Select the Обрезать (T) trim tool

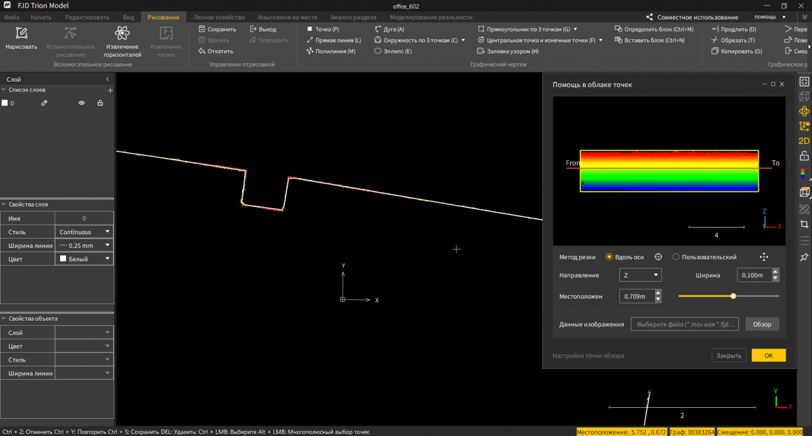(733, 40)
